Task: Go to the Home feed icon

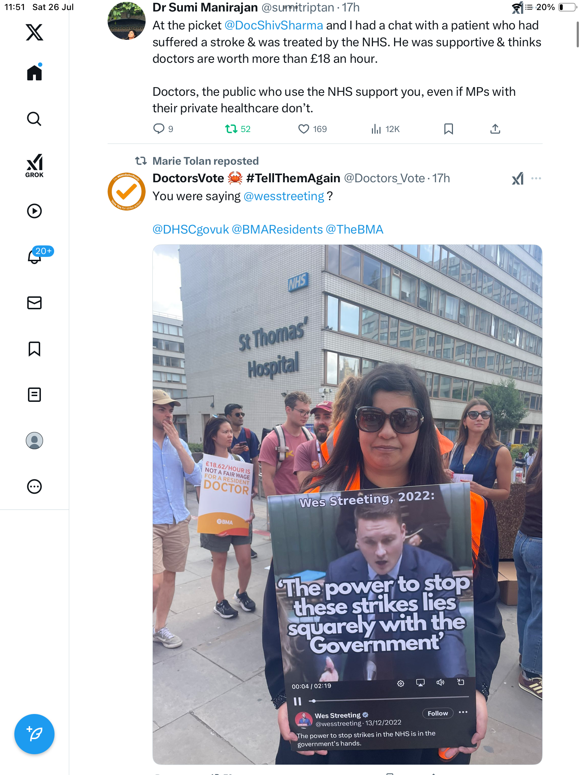Action: (34, 72)
